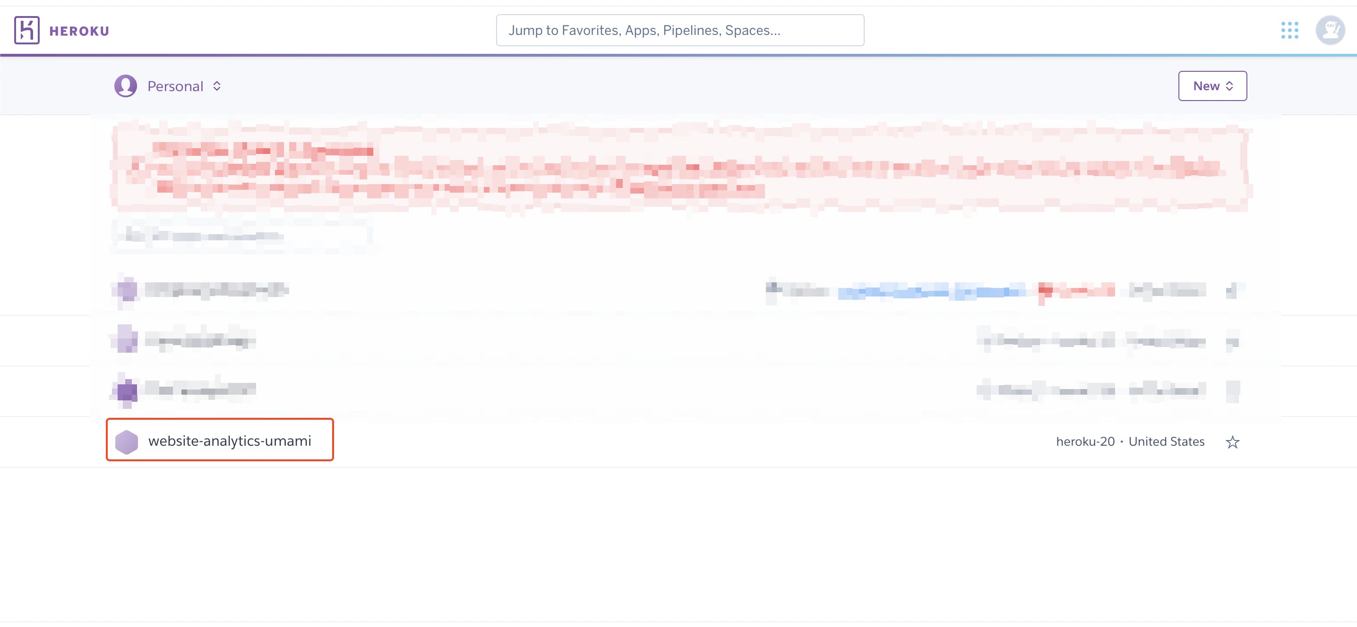Click the New button
1357x627 pixels.
pyautogui.click(x=1206, y=86)
